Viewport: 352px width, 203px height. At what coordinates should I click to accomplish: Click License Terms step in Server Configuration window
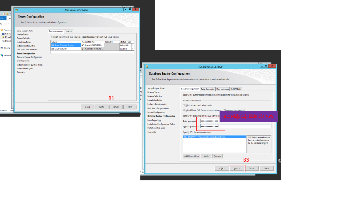(x=22, y=35)
